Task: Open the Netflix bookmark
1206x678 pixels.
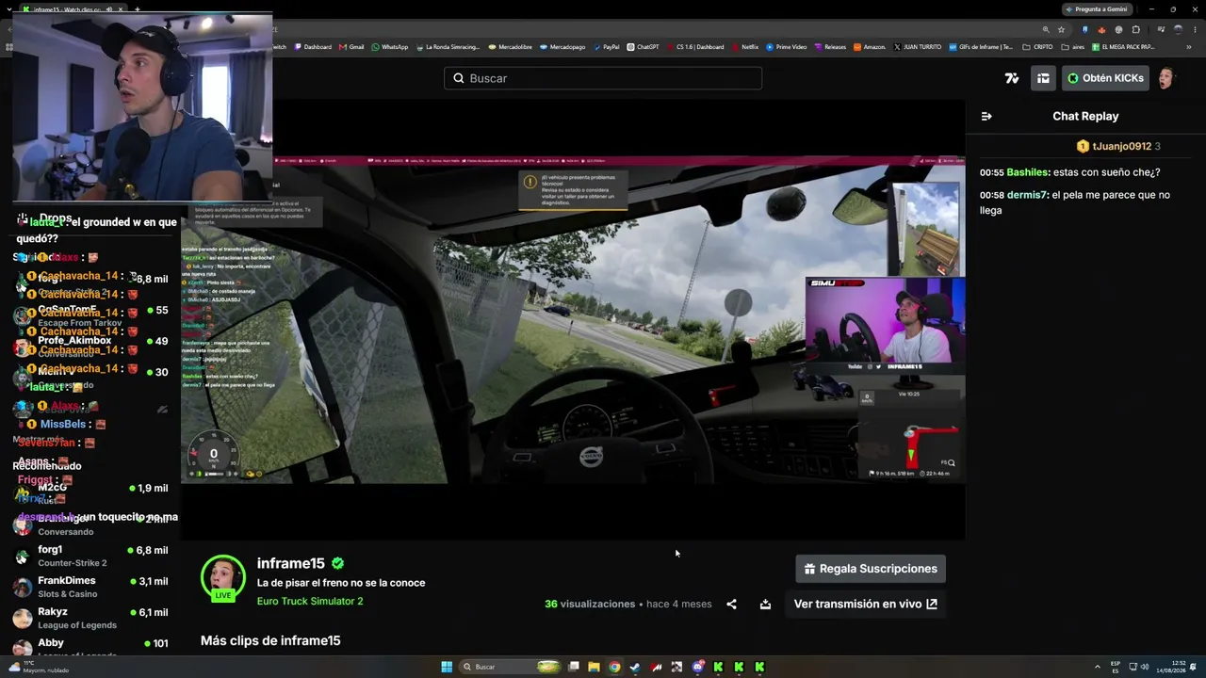Action: pyautogui.click(x=744, y=47)
